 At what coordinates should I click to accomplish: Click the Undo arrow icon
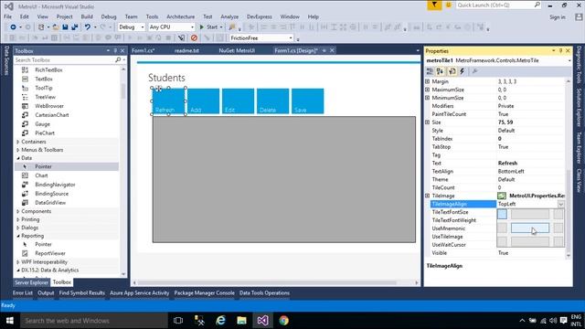click(x=88, y=27)
